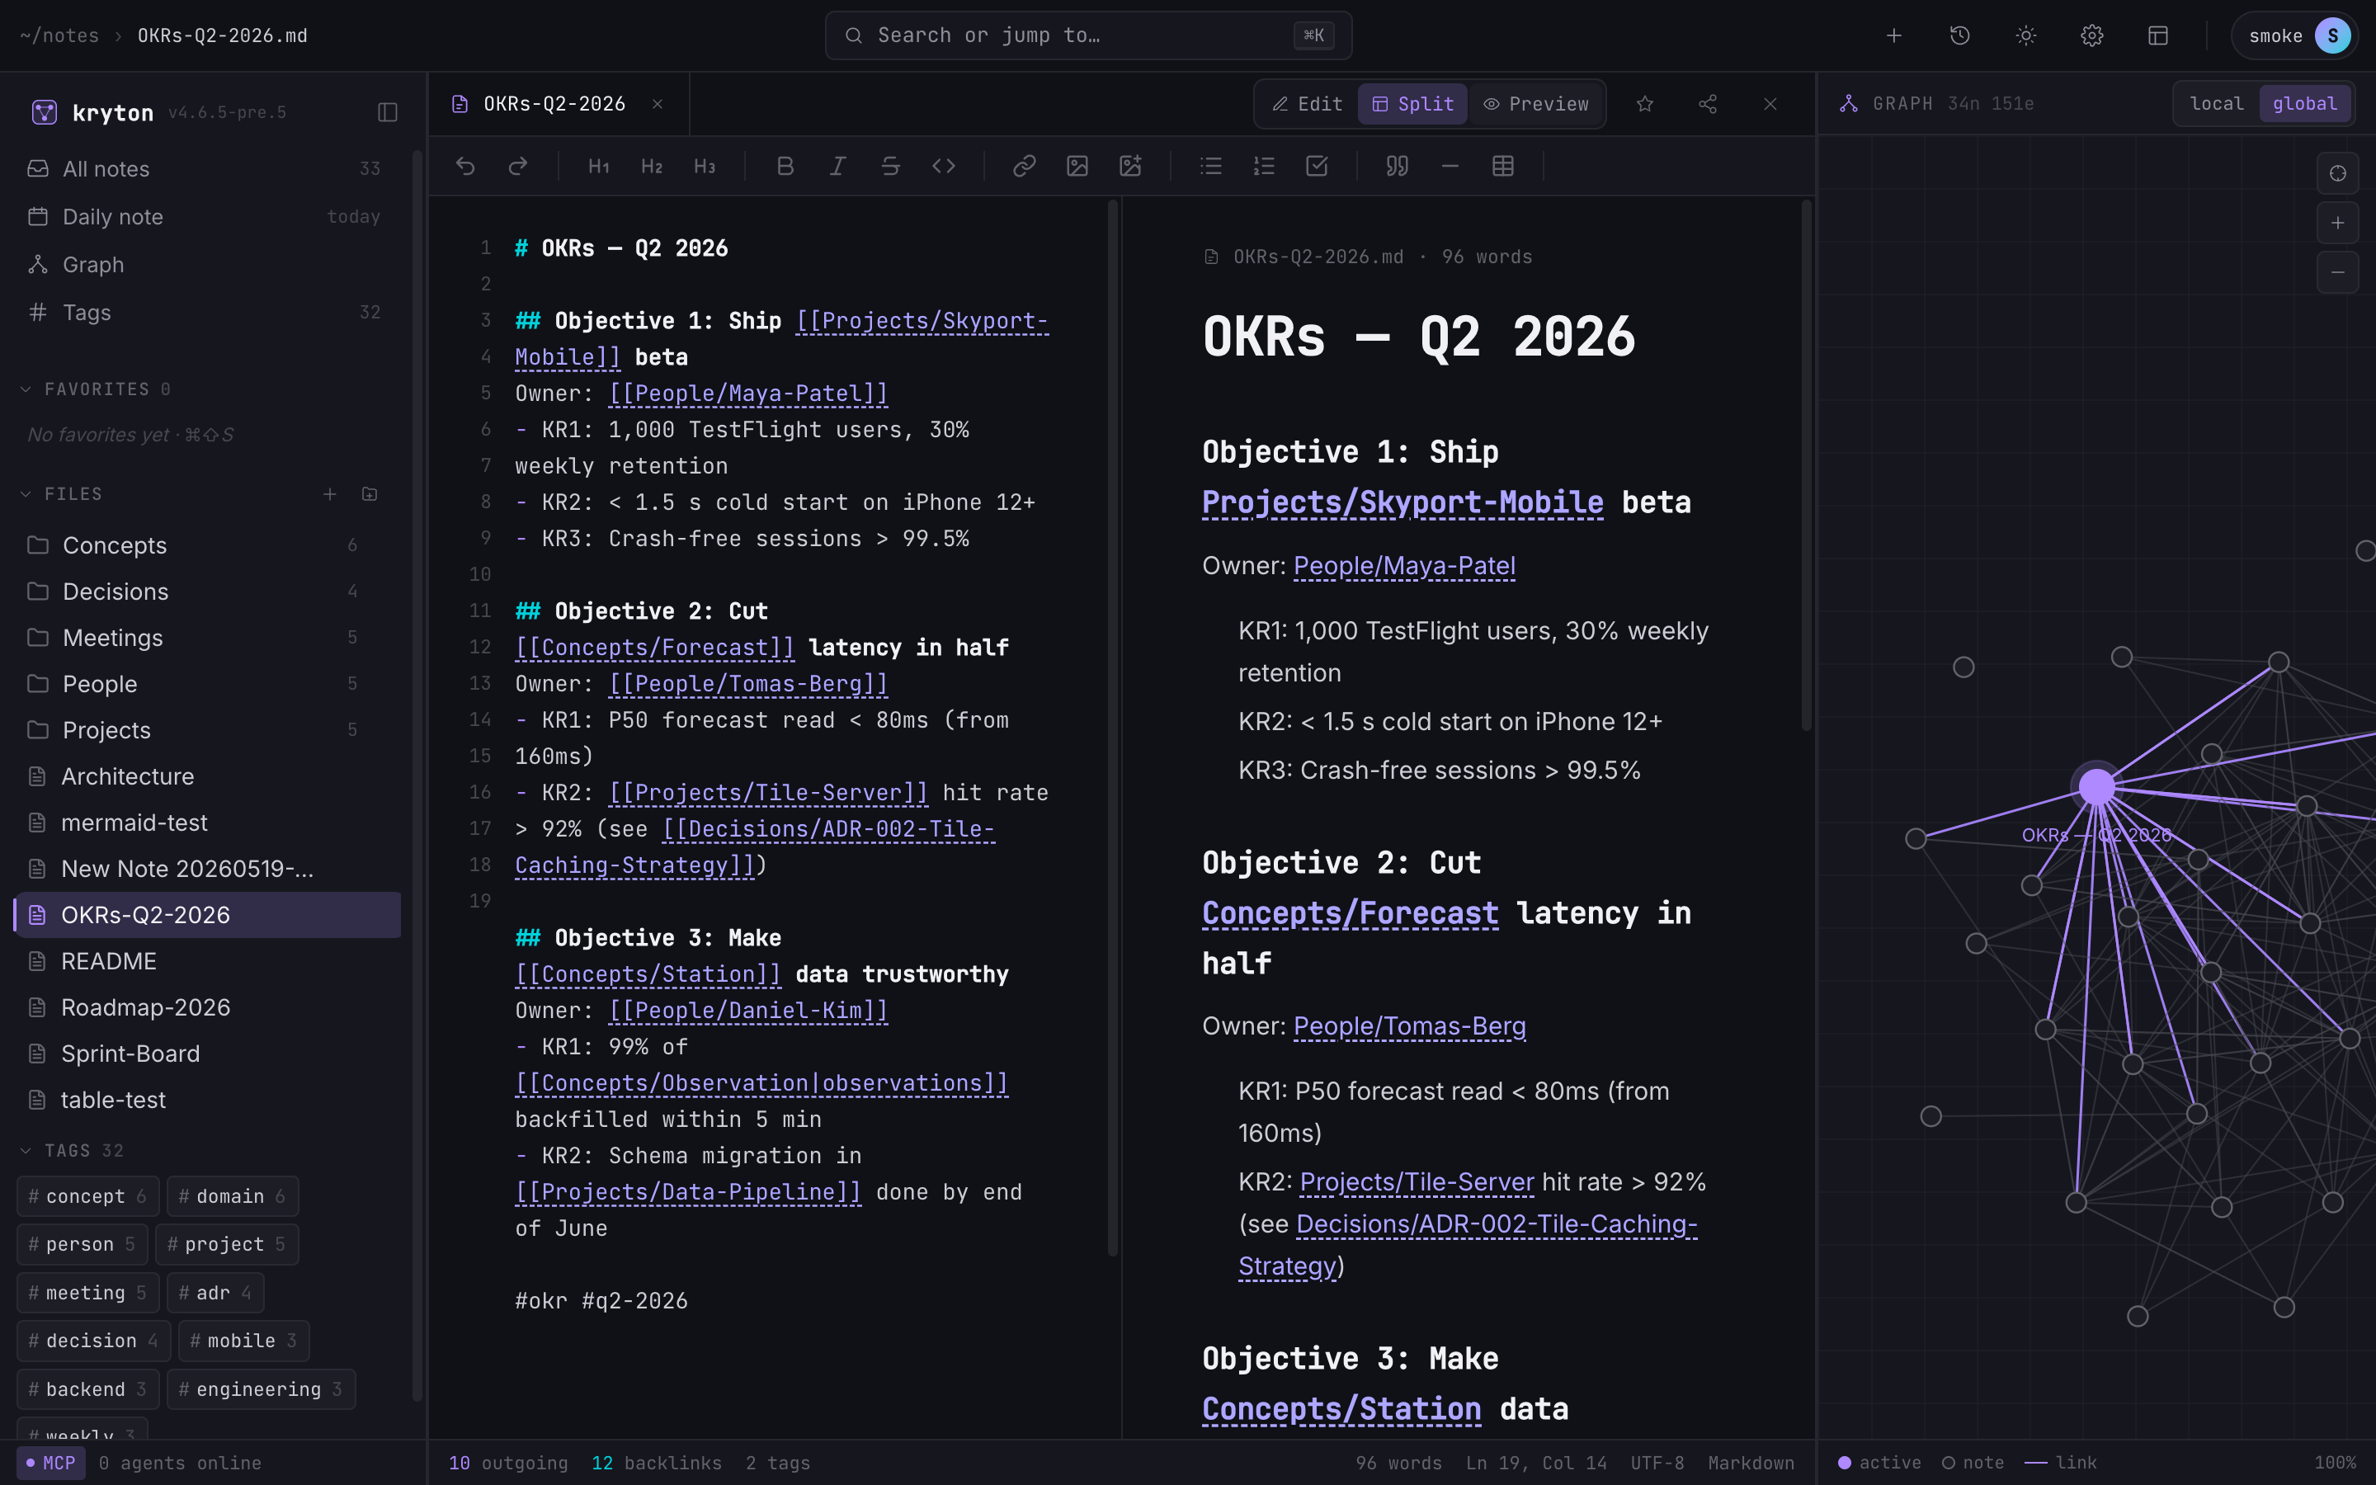Collapse the FILES section
Screen dimensions: 2376x1485
tap(62, 494)
